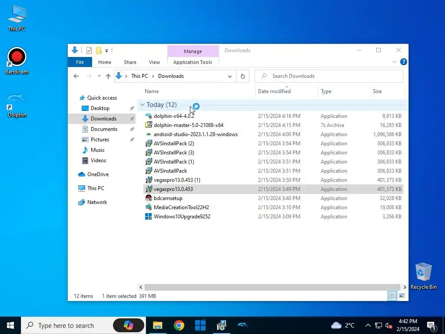Select android-studio-2023.1.1.28-windows file icon
This screenshot has height=334, width=445.
pos(149,134)
